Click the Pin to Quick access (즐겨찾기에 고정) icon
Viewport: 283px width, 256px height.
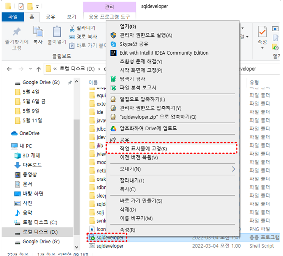point(16,32)
